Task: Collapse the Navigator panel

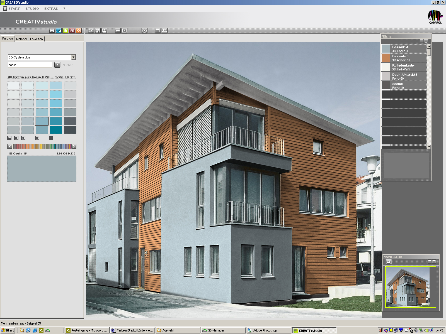Action: pos(430,261)
